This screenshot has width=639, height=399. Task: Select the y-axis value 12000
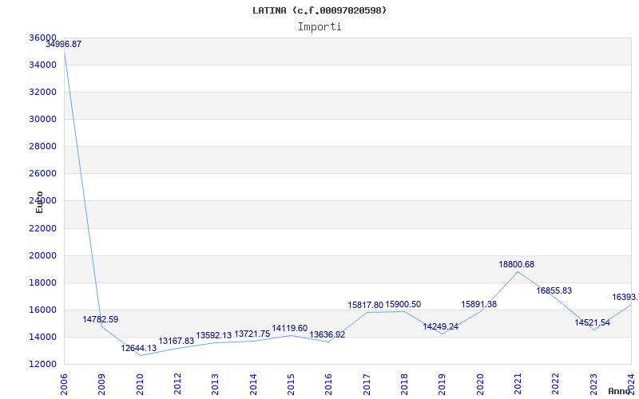[43, 365]
